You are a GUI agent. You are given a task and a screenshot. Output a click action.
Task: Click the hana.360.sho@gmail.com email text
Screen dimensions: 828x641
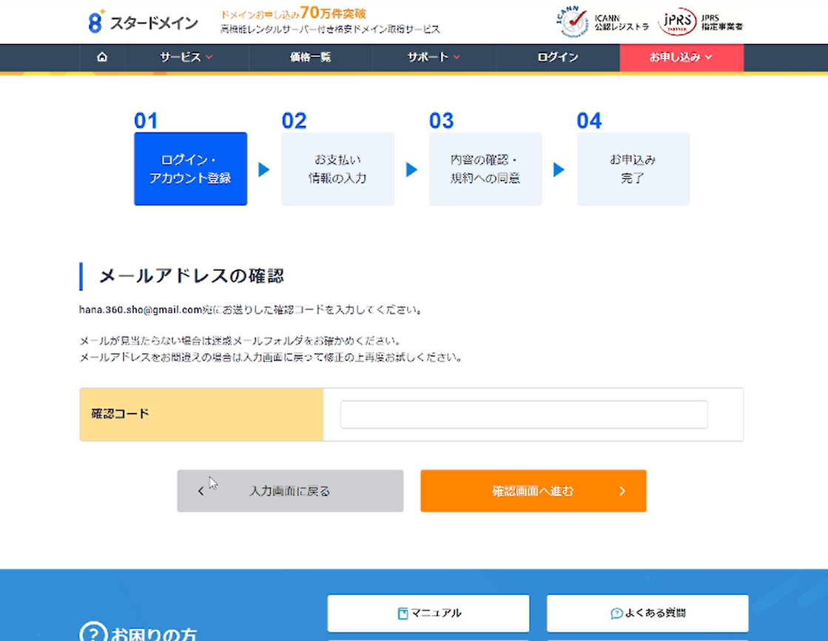tap(141, 309)
